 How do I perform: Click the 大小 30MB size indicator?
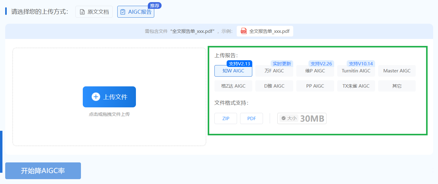[302, 118]
